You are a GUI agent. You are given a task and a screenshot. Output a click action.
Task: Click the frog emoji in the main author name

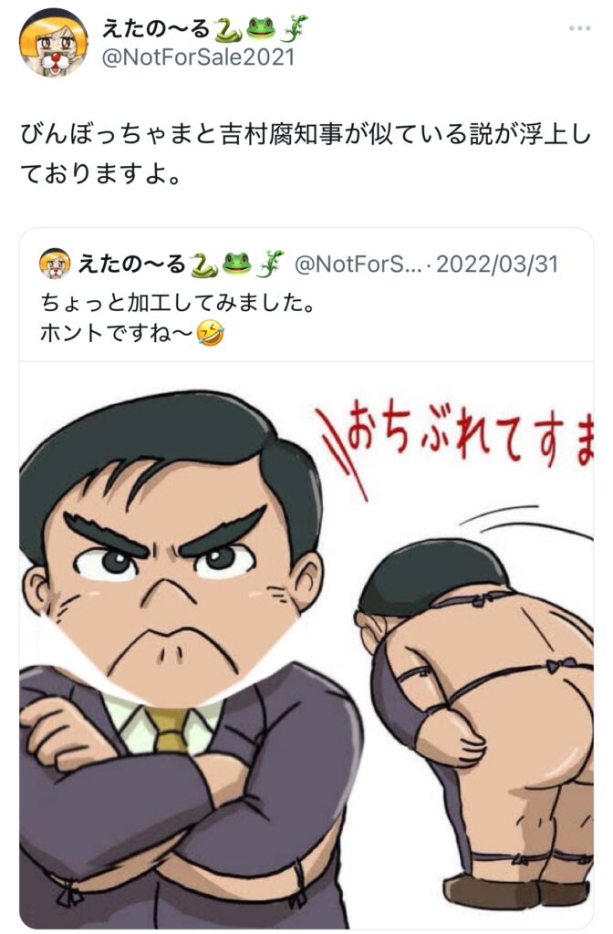[261, 28]
